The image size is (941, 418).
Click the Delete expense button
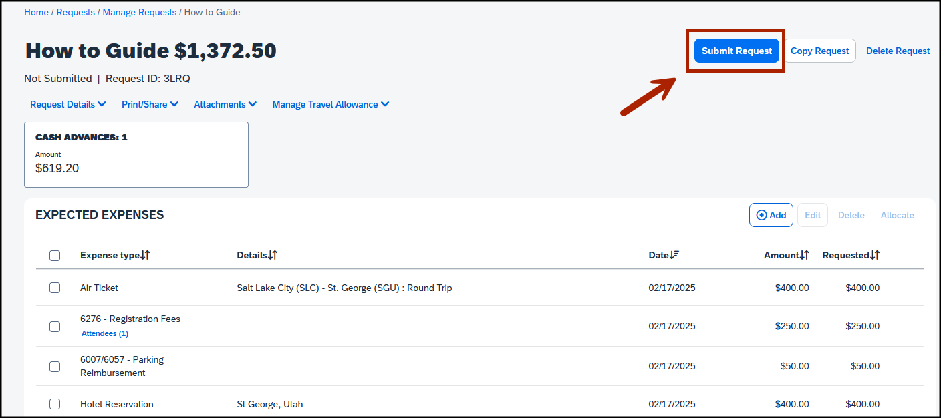pos(851,215)
